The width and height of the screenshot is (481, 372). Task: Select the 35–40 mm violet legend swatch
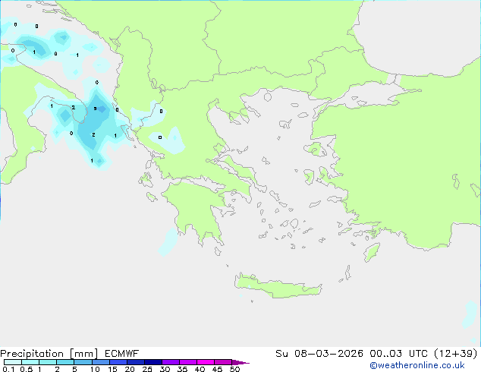tap(187, 362)
